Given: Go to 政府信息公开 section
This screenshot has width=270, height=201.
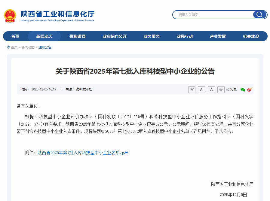Looking at the screenshot, I should point(115,36).
